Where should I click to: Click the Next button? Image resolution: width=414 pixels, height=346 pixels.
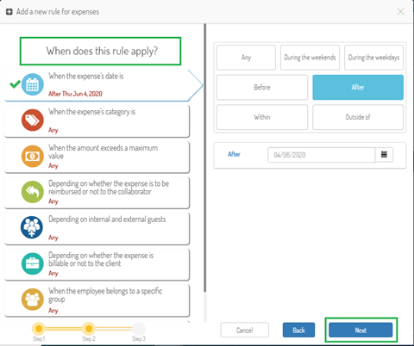point(361,331)
